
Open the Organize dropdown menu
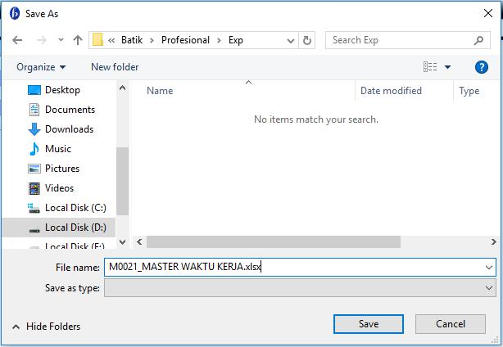tap(41, 67)
